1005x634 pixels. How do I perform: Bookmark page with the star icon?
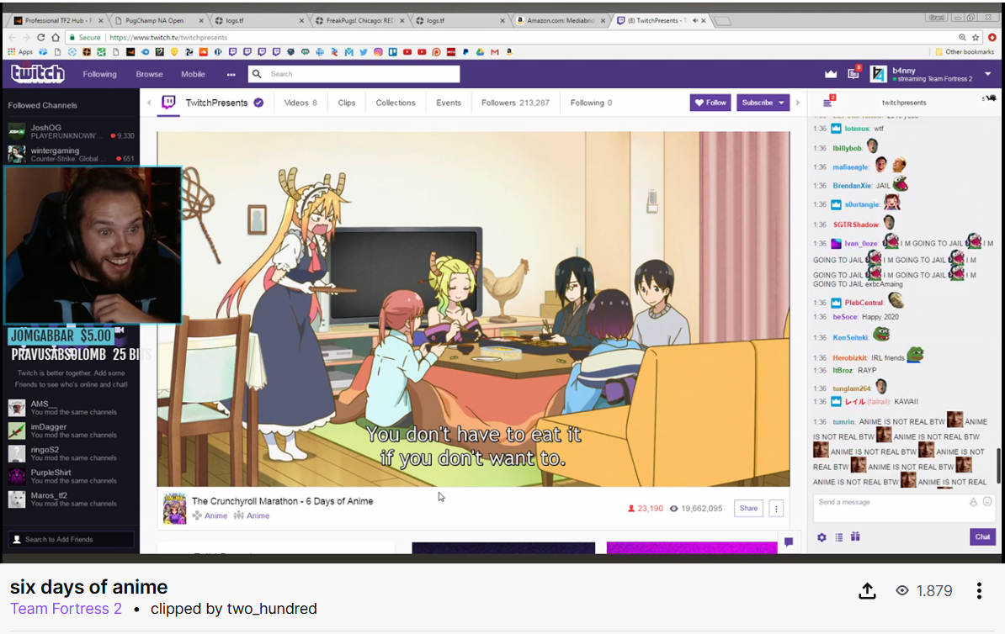976,37
